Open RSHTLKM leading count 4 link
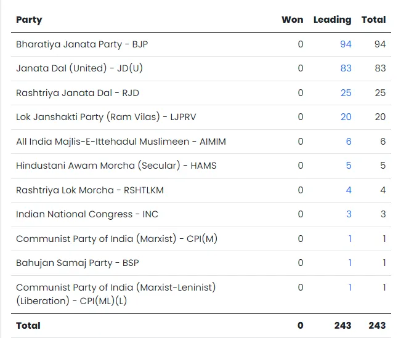The image size is (401, 338). tap(349, 190)
